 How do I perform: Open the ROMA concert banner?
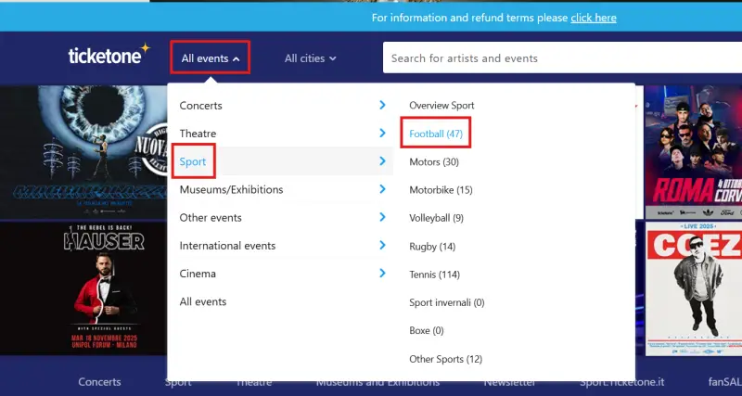click(693, 152)
